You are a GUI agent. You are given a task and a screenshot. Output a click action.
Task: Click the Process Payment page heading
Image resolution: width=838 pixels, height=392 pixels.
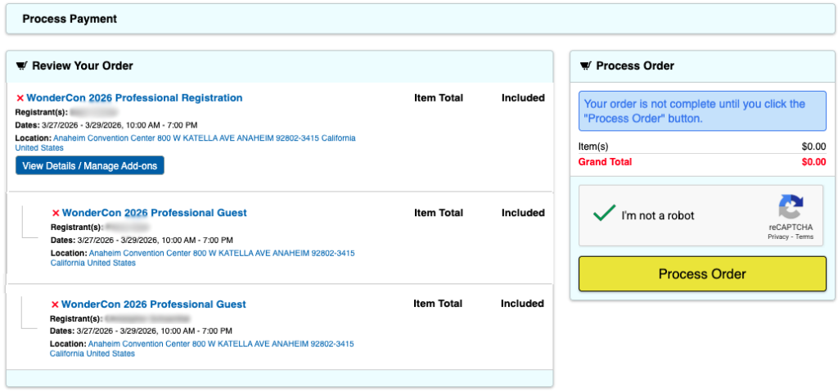click(x=70, y=19)
